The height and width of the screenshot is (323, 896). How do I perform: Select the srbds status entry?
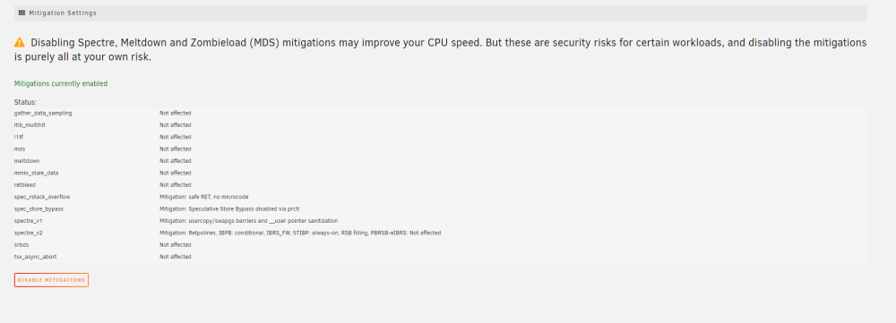440,245
